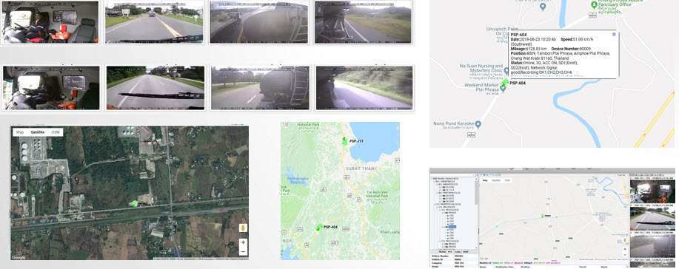The width and height of the screenshot is (679, 269).
Task: Open the CH1 cabin video in the monitoring window
Action: click(x=652, y=191)
